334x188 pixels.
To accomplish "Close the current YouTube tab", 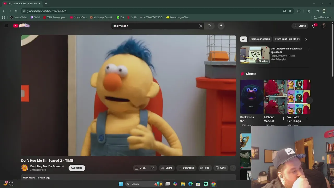I will 40,4.
